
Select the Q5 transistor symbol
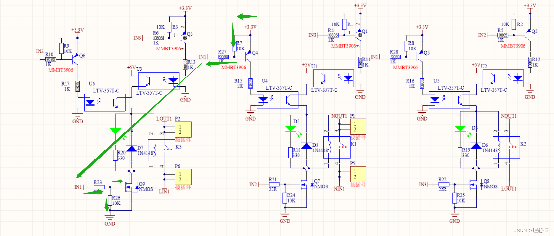419,56
